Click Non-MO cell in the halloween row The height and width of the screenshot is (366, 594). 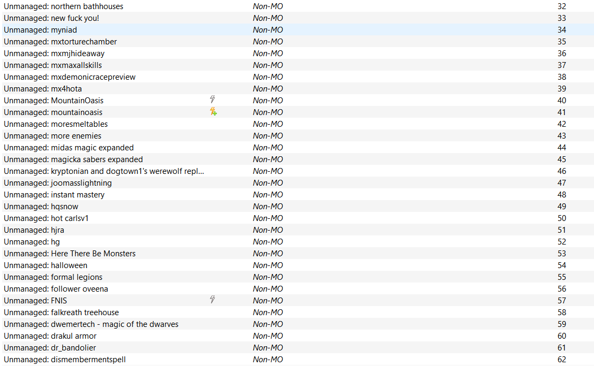[268, 265]
